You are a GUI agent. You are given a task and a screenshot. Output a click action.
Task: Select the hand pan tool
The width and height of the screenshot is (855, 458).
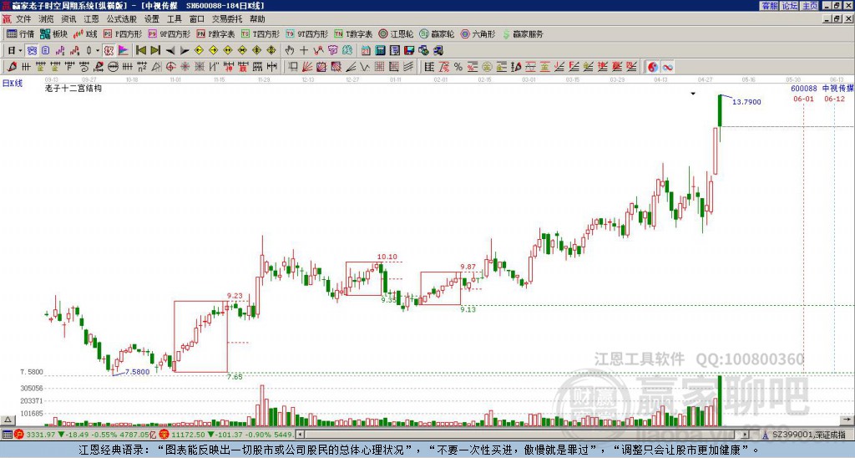click(x=290, y=51)
